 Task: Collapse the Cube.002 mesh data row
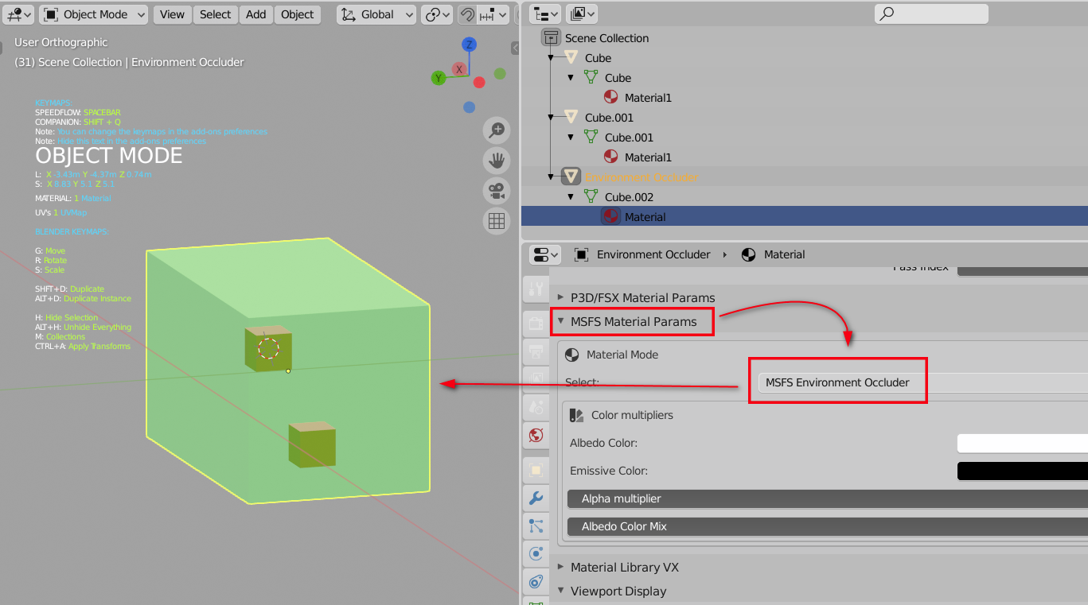pyautogui.click(x=571, y=197)
